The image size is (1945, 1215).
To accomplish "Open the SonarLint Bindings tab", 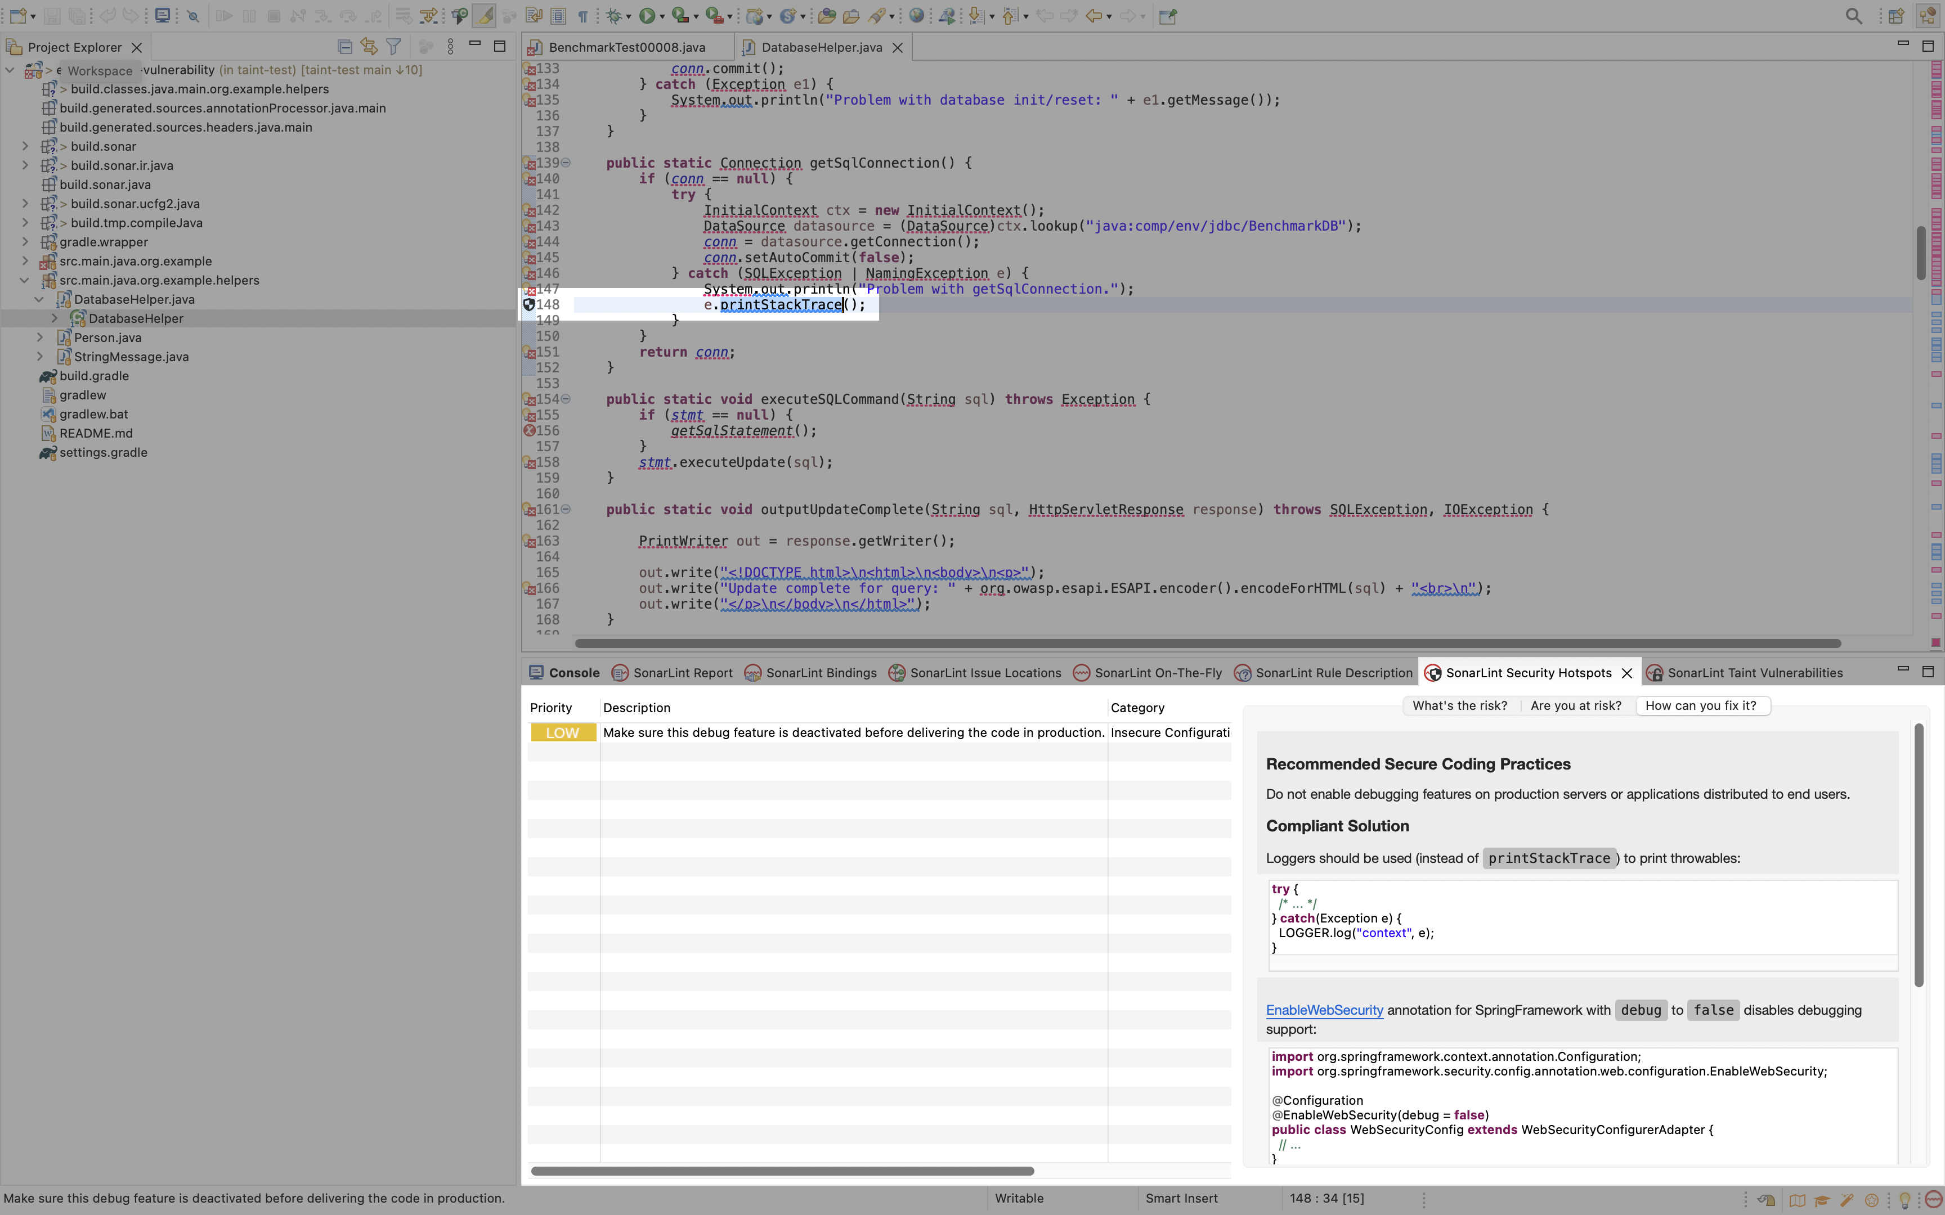I will (811, 673).
